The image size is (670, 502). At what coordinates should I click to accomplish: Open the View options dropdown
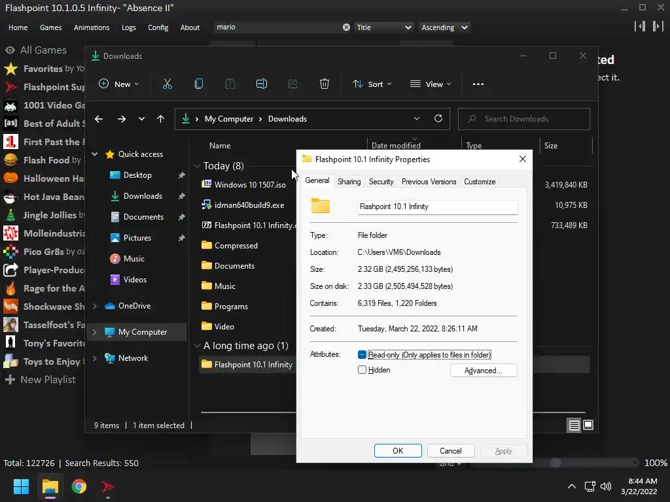pyautogui.click(x=431, y=84)
